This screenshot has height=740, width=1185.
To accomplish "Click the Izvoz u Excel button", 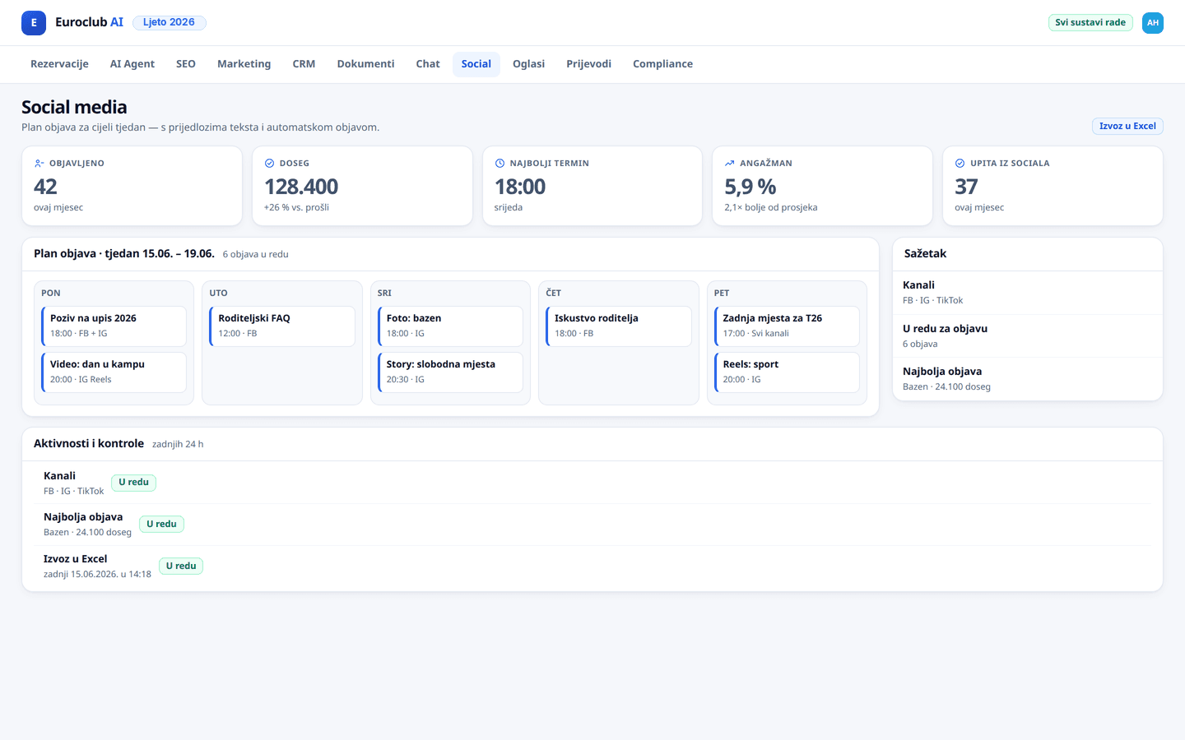I will pos(1127,126).
